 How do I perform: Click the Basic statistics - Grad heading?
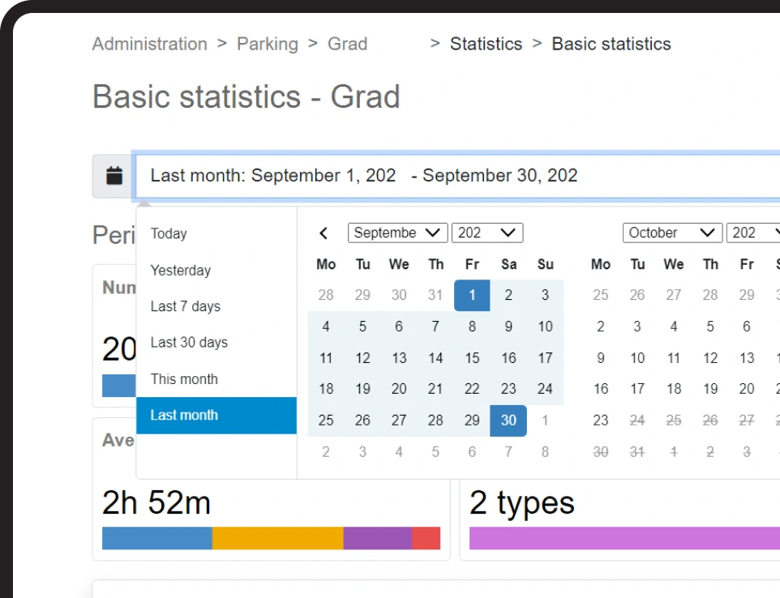tap(246, 96)
